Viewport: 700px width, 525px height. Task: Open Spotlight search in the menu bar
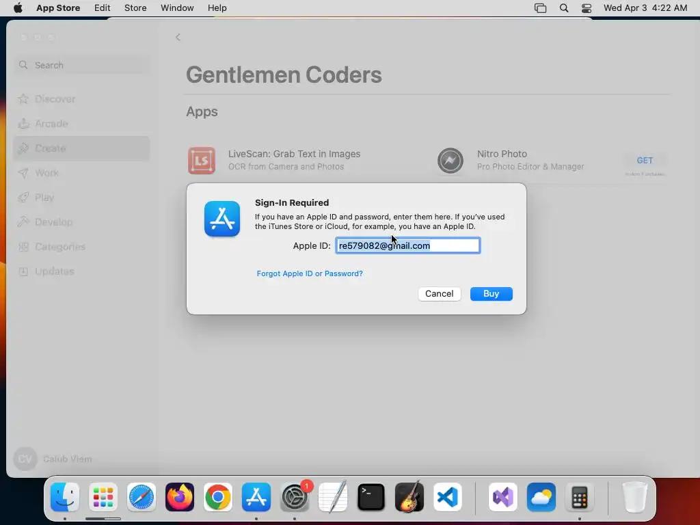[x=564, y=8]
